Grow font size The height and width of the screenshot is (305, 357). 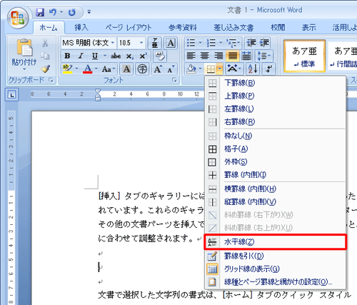coord(158,69)
